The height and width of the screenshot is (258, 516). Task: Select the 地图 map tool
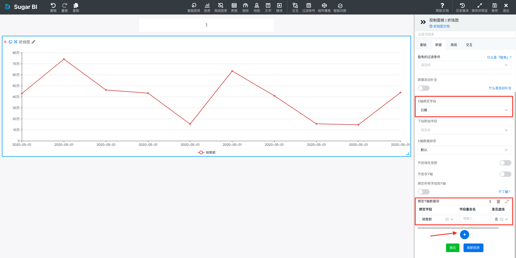[x=257, y=7]
